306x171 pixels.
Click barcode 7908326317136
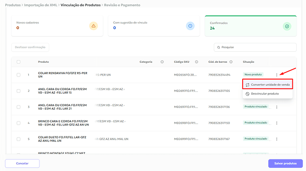coord(219,107)
